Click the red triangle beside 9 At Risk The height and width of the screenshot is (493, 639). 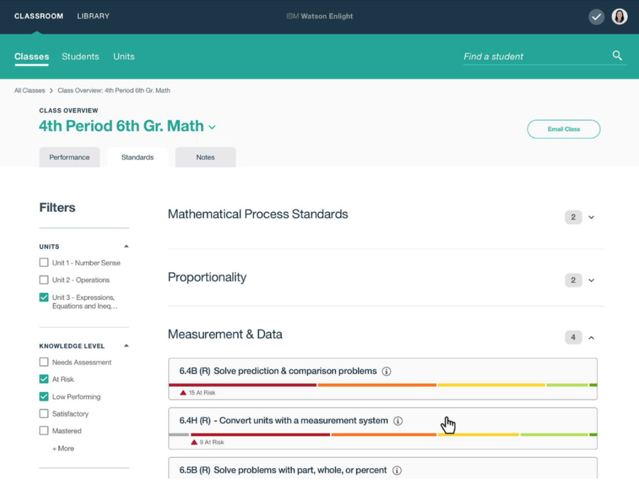[194, 442]
